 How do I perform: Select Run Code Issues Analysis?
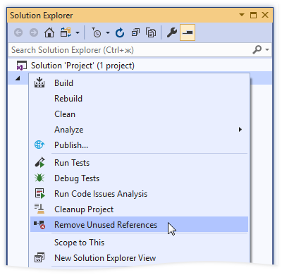coord(139,194)
